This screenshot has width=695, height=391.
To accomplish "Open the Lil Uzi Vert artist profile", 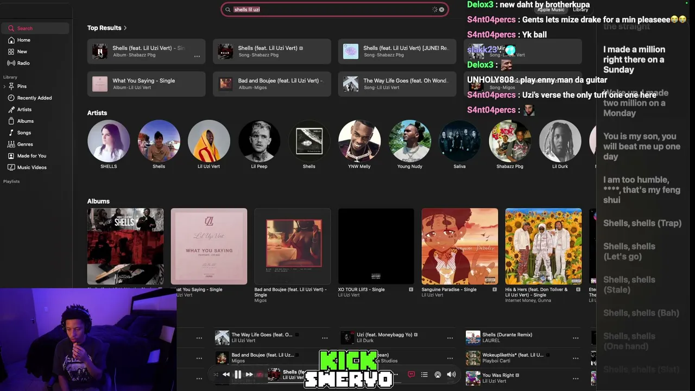I will pos(208,141).
